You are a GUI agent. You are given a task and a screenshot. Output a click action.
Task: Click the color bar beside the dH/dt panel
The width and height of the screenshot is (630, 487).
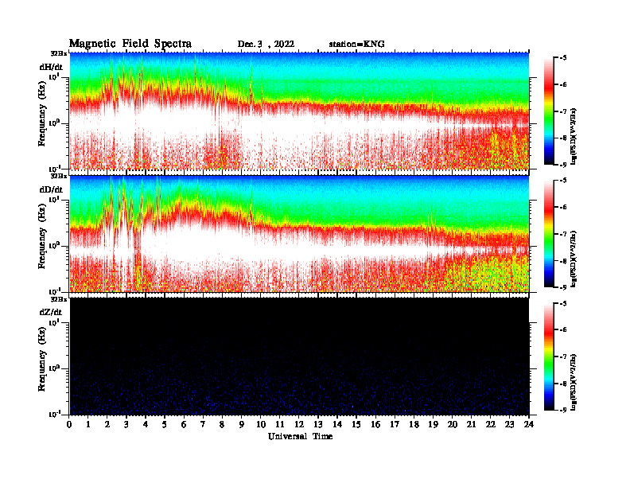coord(548,111)
